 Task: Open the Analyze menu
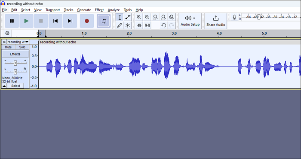tap(114, 10)
